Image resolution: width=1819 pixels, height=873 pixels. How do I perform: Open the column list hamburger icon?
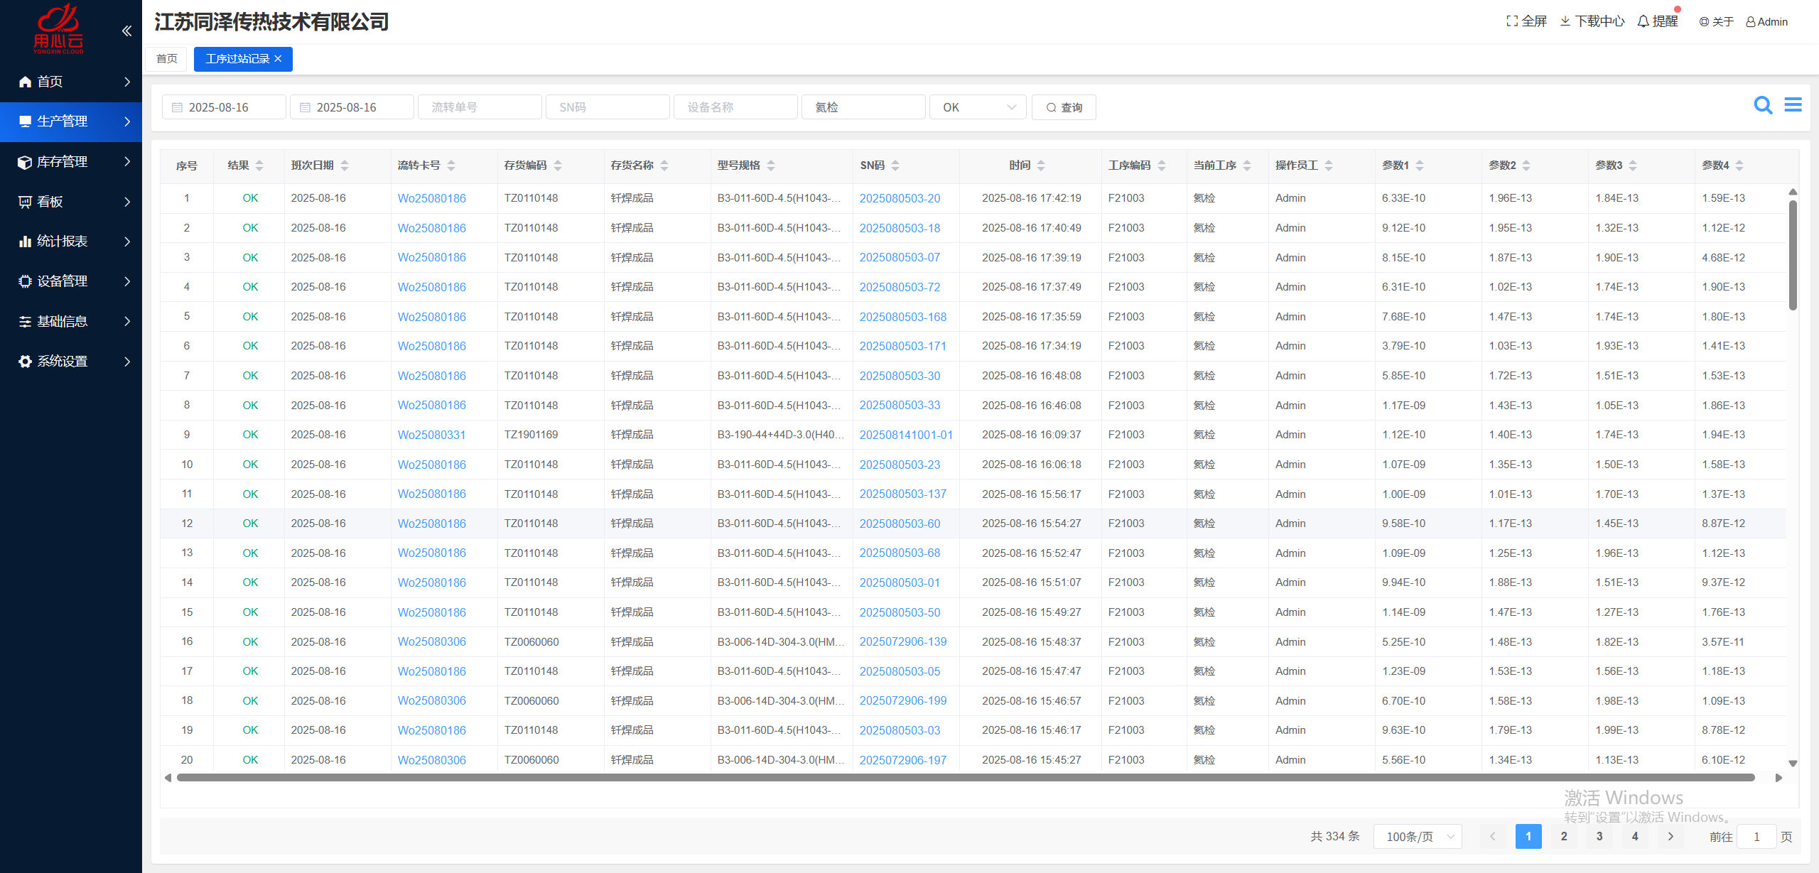(1793, 105)
